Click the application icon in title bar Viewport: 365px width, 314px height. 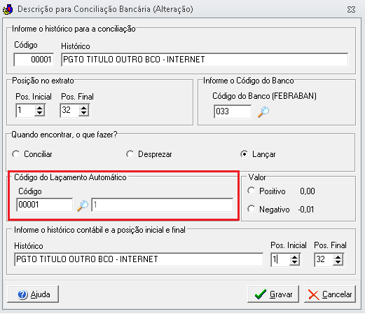[8, 9]
